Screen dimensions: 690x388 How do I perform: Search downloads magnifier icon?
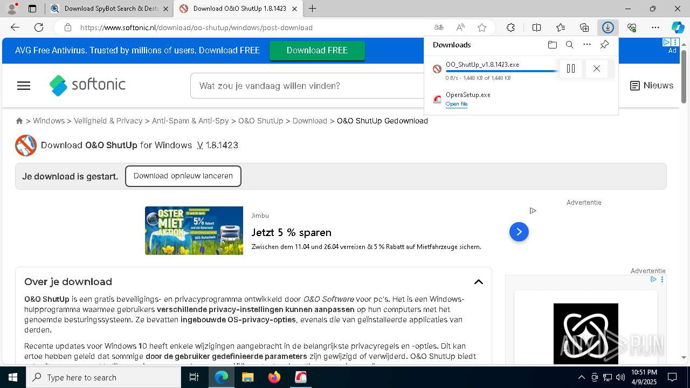point(569,45)
